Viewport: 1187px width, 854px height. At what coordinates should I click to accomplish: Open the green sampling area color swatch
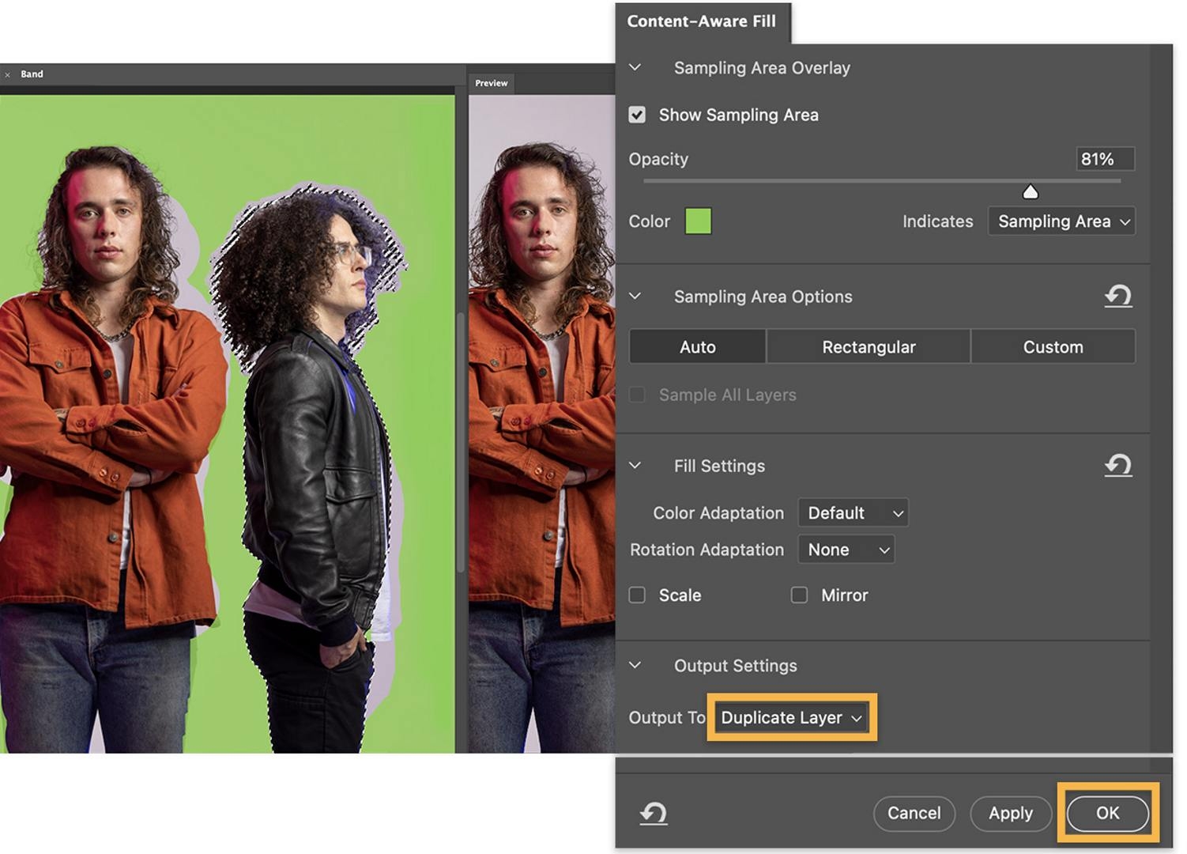tap(698, 221)
